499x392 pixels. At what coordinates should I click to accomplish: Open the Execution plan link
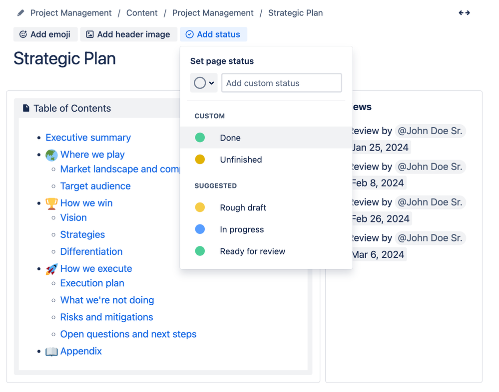[x=92, y=283]
